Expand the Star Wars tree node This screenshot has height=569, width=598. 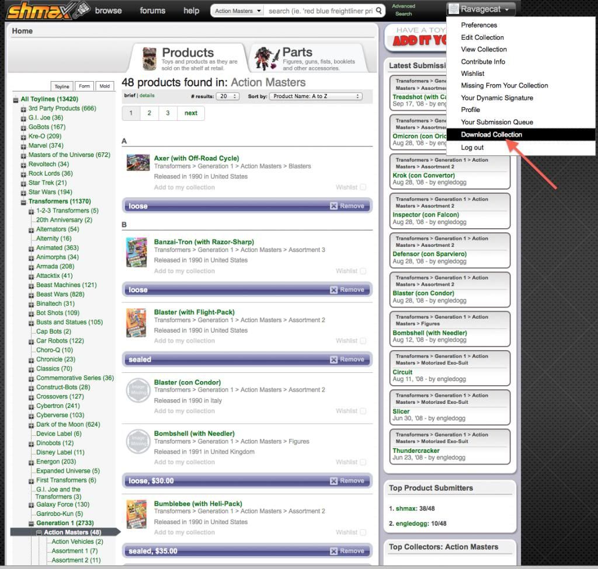pyautogui.click(x=23, y=193)
